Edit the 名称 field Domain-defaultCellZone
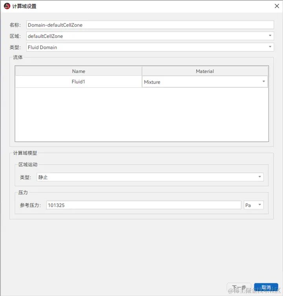Screen dimensions: 283x296 150,25
